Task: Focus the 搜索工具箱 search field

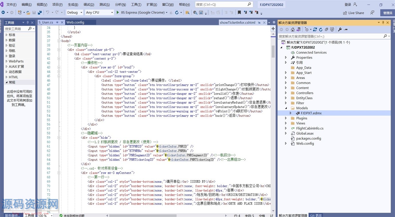Action: coord(16,29)
